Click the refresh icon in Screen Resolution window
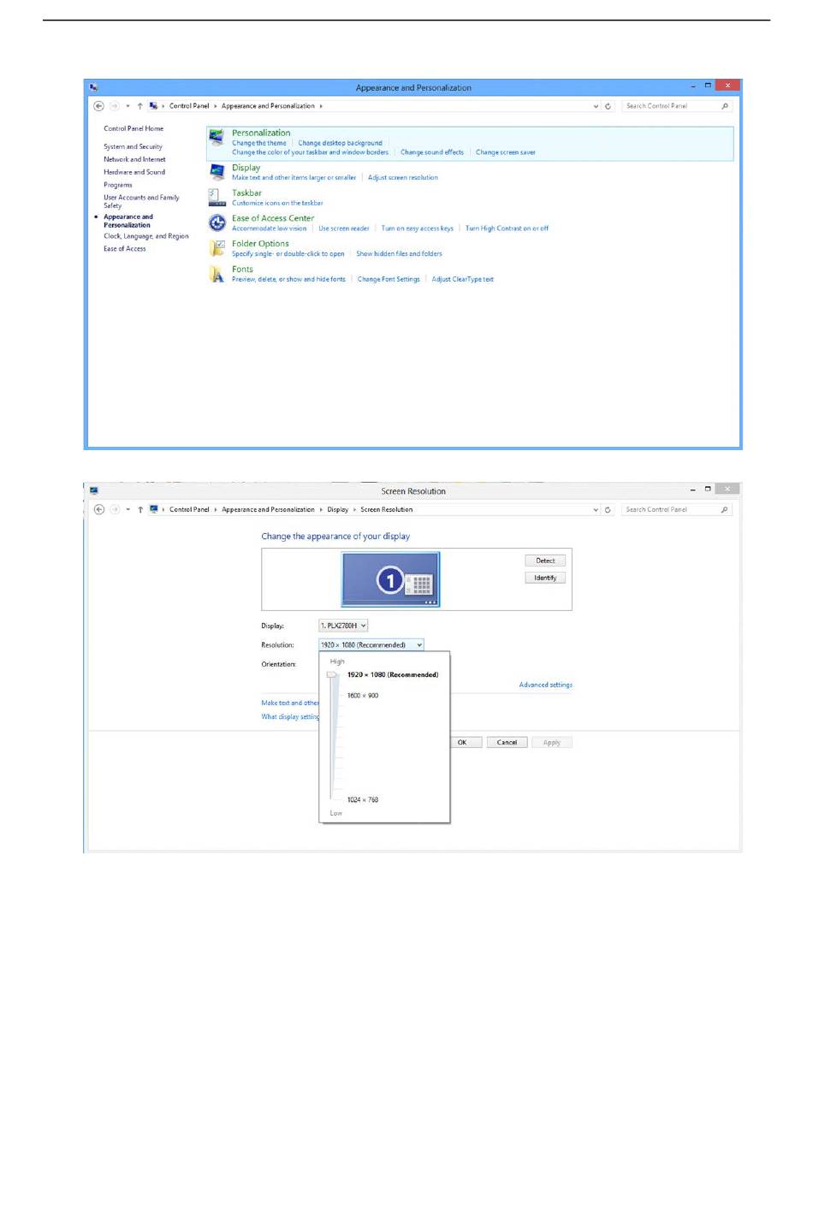 click(608, 509)
